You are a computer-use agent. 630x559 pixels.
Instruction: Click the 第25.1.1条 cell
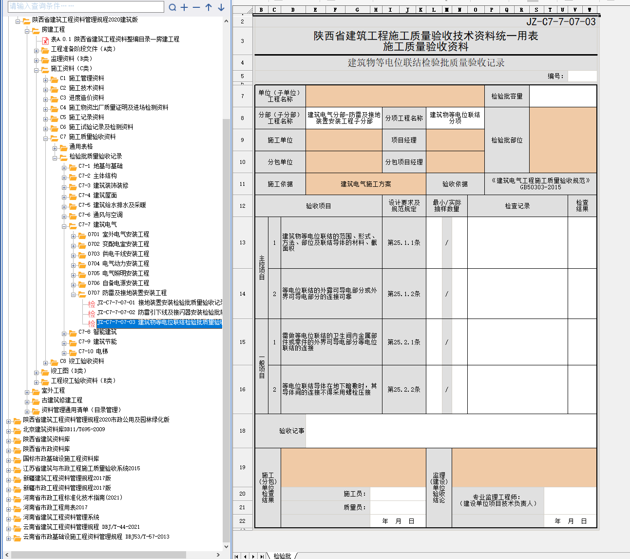coord(404,242)
